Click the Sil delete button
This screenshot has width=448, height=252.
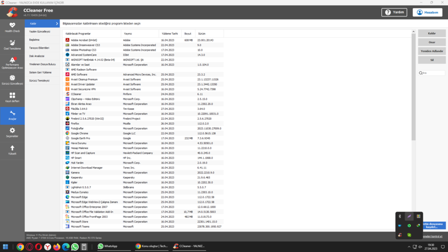(432, 60)
